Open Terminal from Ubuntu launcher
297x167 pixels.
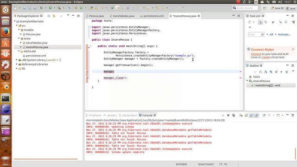coord(6,98)
